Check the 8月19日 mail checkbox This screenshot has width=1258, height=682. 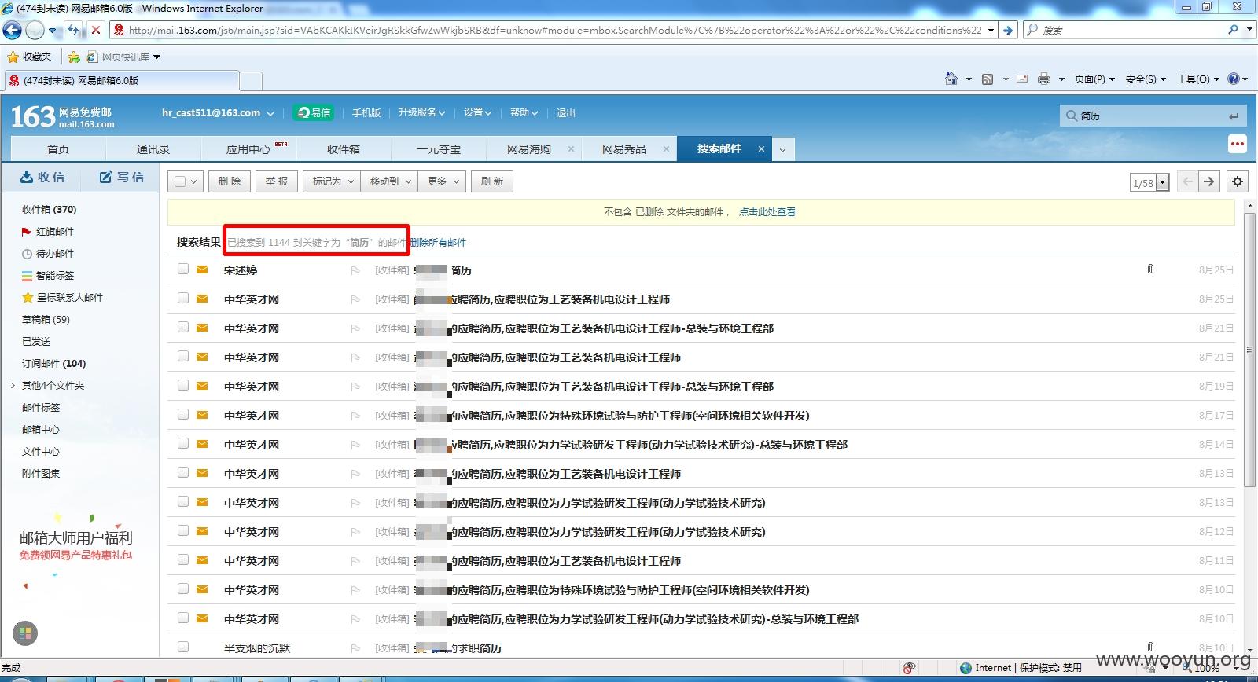(183, 385)
